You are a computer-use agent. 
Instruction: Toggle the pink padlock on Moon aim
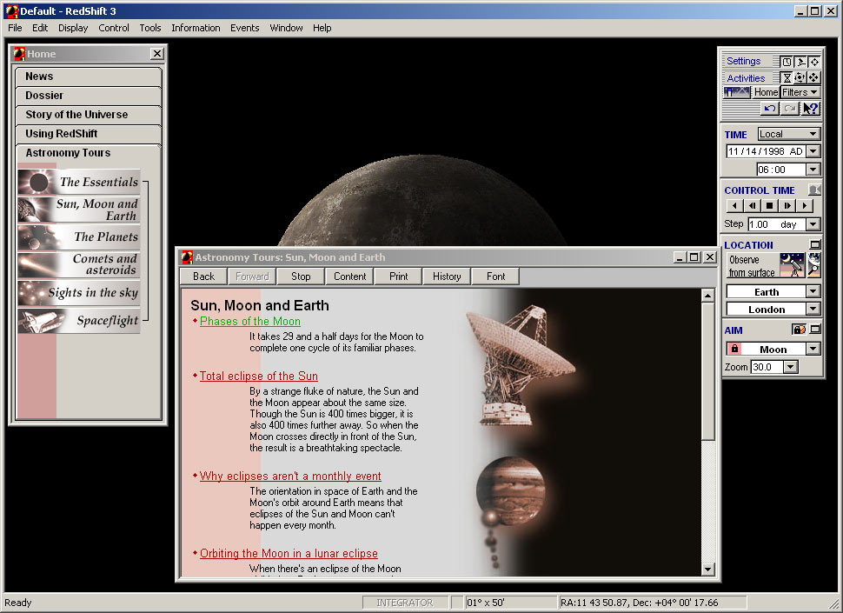[x=734, y=349]
